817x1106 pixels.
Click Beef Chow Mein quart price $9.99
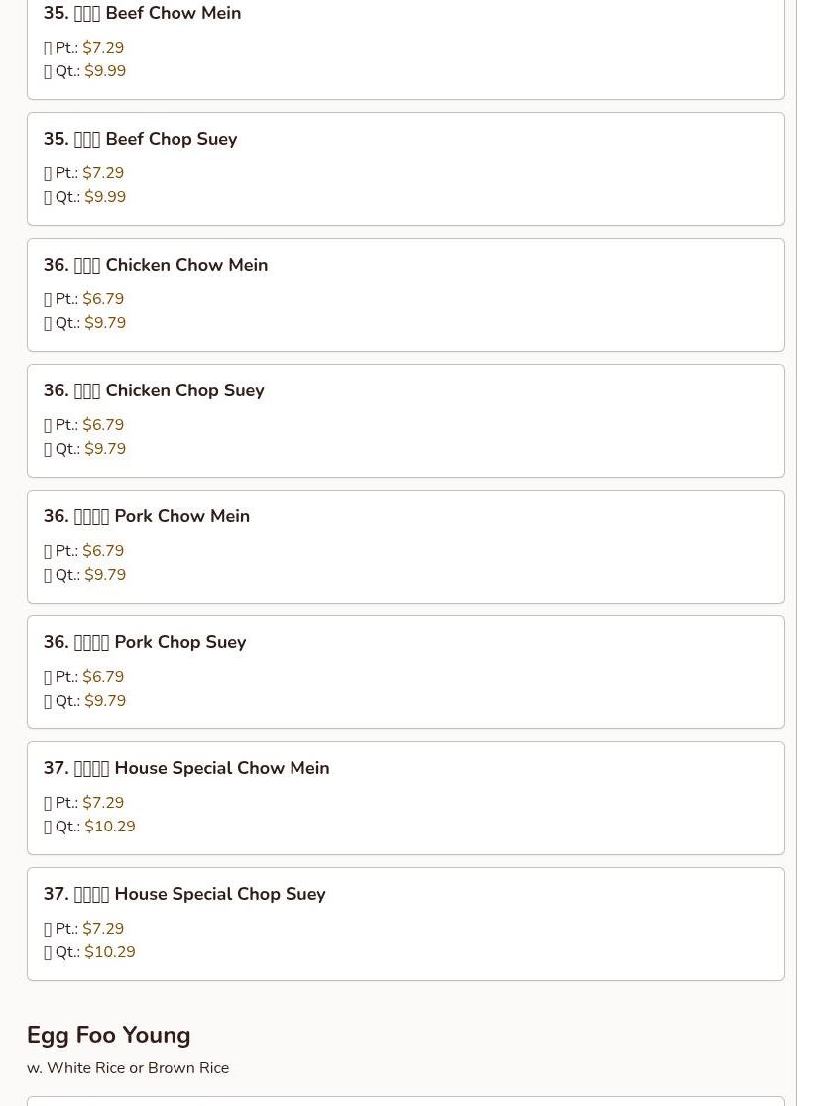point(105,71)
